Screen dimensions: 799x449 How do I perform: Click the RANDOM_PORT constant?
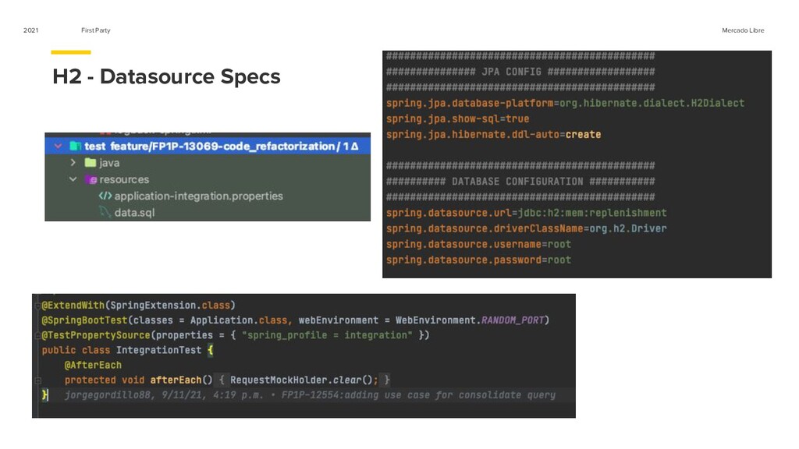(513, 320)
